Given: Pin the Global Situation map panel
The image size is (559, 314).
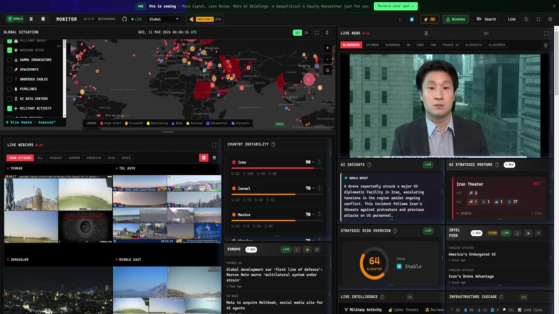Looking at the screenshot, I should point(327,33).
